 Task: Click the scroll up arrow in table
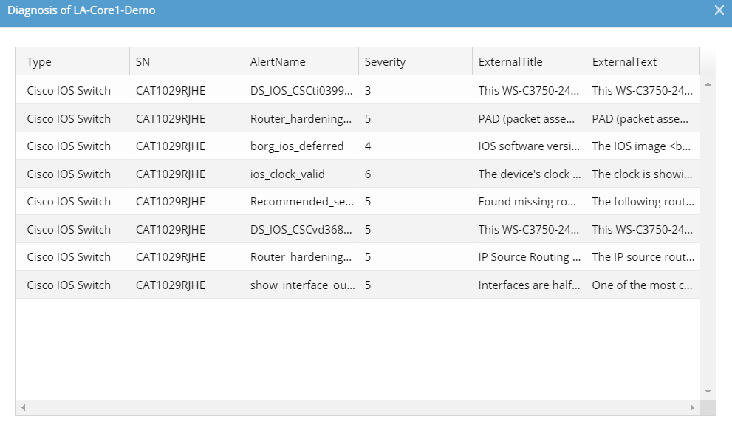coord(708,84)
